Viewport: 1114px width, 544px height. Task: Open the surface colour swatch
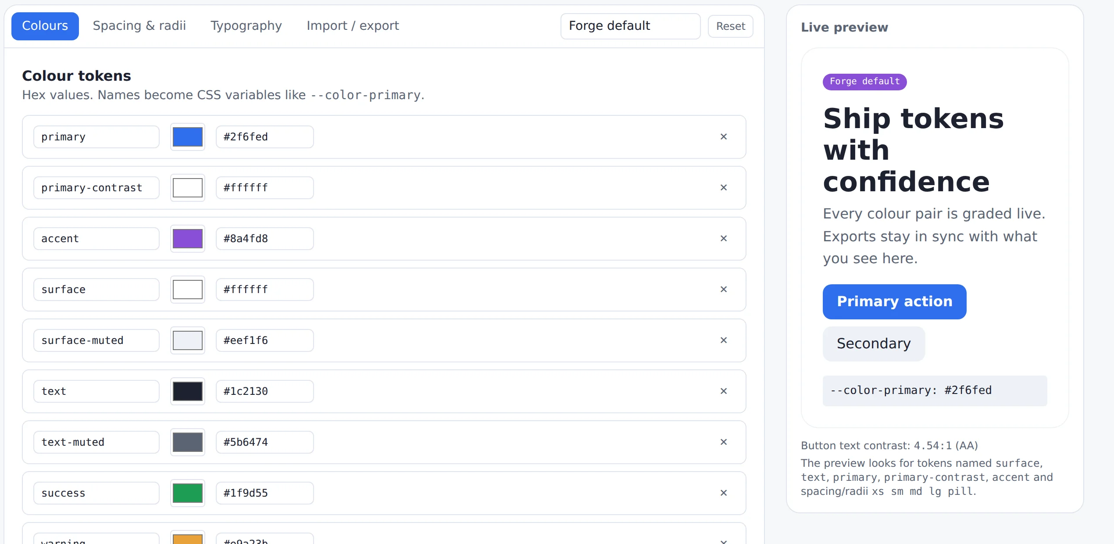[188, 290]
